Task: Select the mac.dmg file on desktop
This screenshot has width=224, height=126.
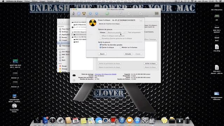Action: (x=217, y=48)
